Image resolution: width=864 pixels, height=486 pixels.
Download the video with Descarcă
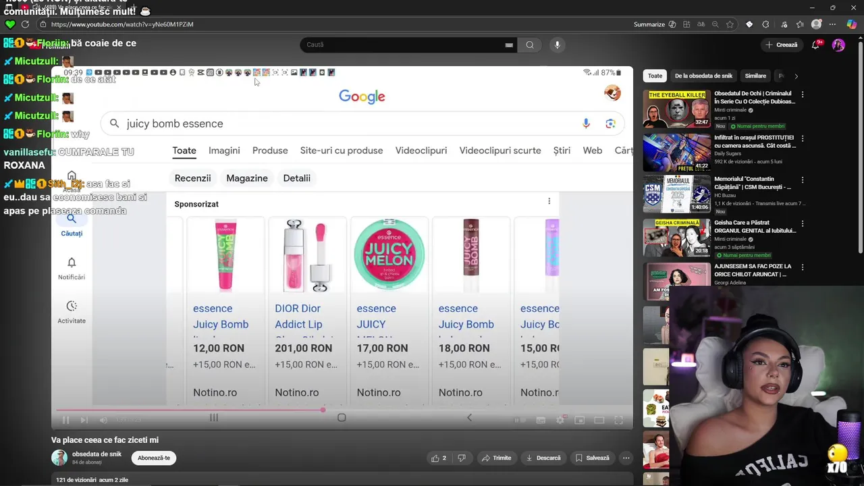pos(543,458)
